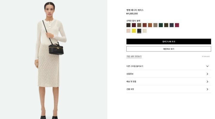The width and height of the screenshot is (215, 119).
Task: Click the 상품정보 menu row label
Action: coord(130,74)
